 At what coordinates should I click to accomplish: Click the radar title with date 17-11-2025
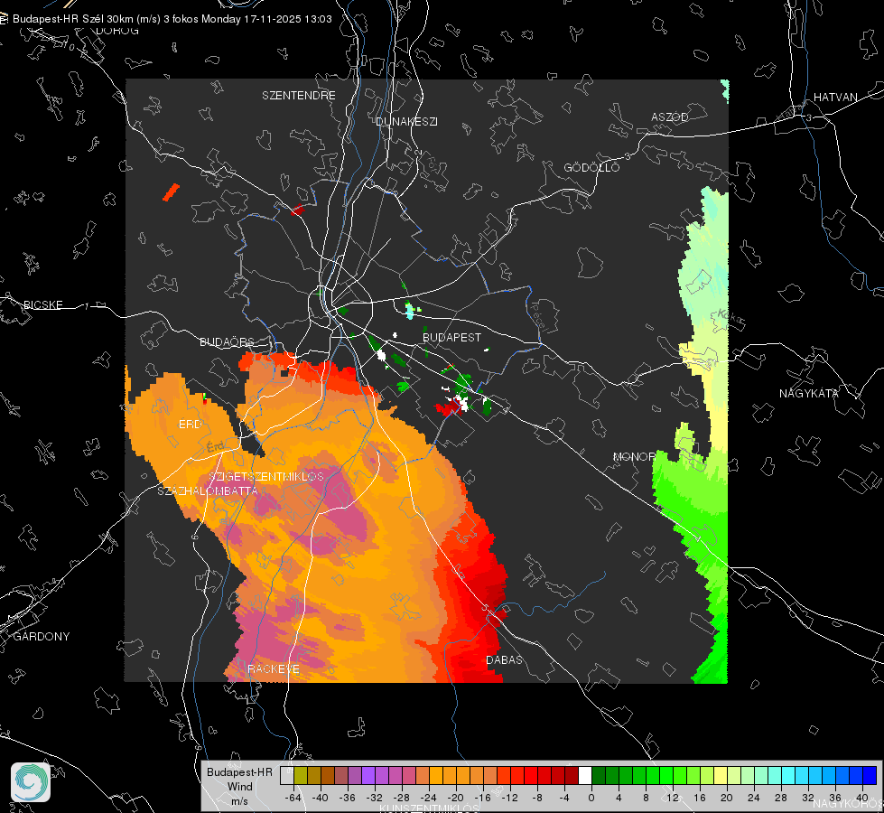172,19
